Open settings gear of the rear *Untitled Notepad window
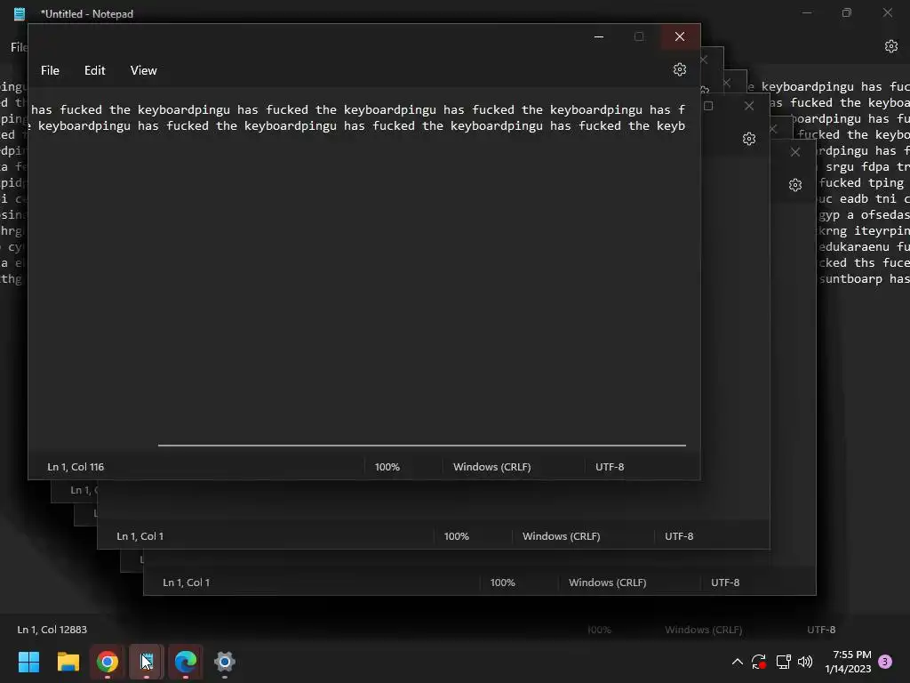 [890, 46]
